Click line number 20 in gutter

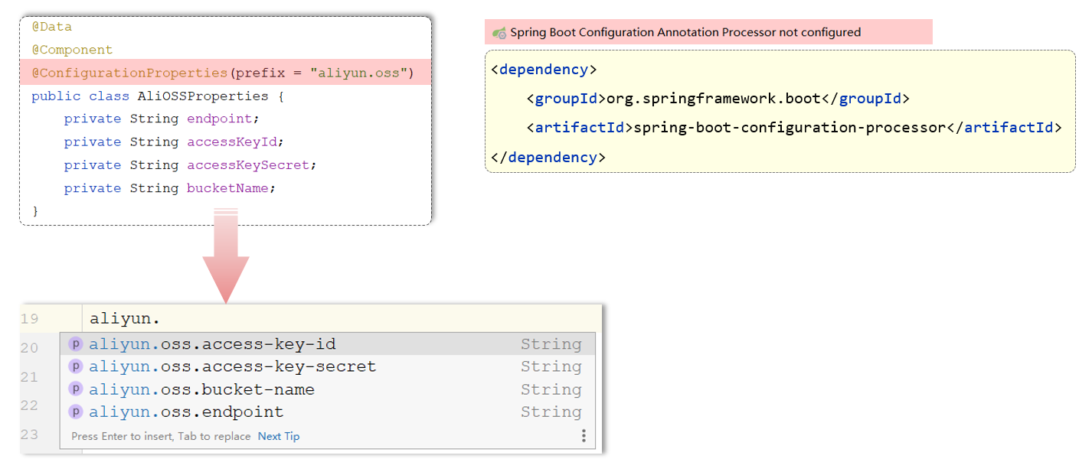[x=30, y=348]
